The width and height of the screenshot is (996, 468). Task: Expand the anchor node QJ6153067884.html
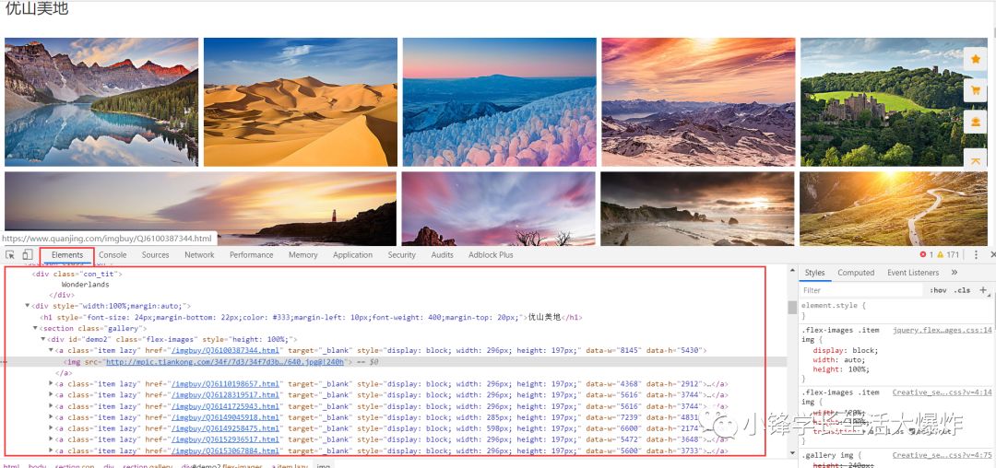(51, 450)
